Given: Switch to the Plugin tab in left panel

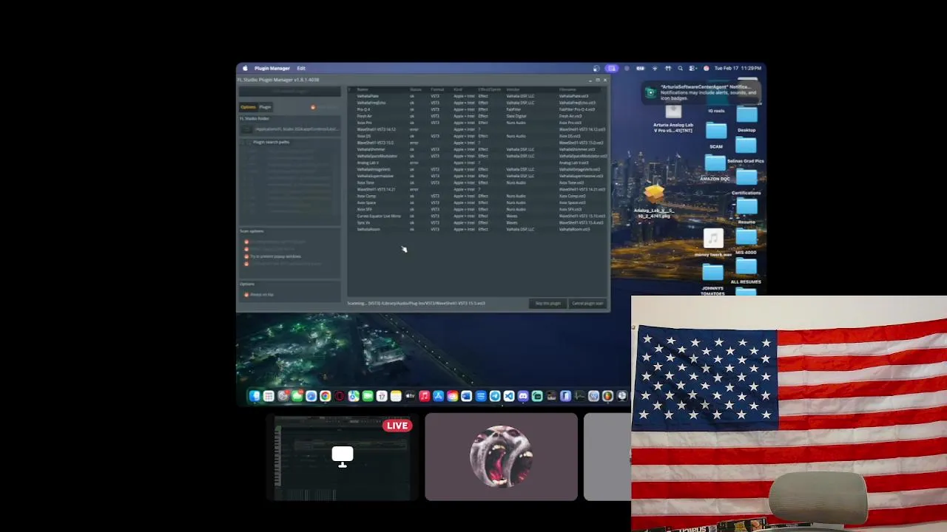Looking at the screenshot, I should coord(265,107).
